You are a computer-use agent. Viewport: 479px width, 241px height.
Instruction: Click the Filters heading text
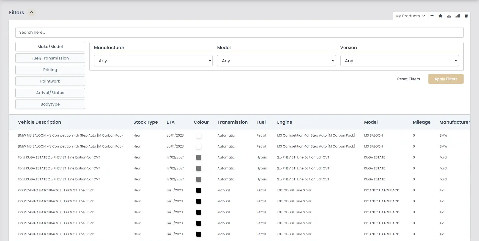[17, 13]
